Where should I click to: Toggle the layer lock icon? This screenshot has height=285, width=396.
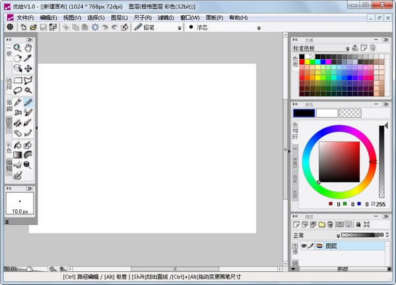coord(357,224)
